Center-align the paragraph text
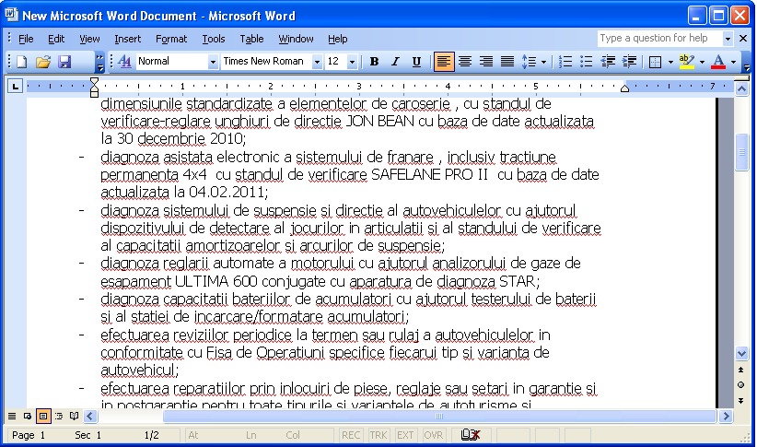This screenshot has width=757, height=447. pyautogui.click(x=465, y=62)
